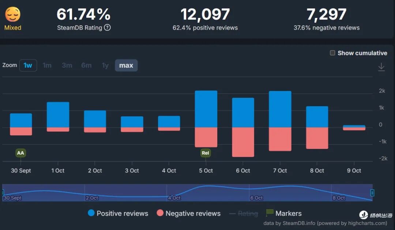
Task: Click the right navigator range handle
Action: [x=372, y=193]
